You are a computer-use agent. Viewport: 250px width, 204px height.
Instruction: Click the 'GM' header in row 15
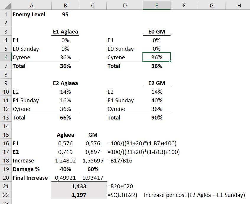93,135
